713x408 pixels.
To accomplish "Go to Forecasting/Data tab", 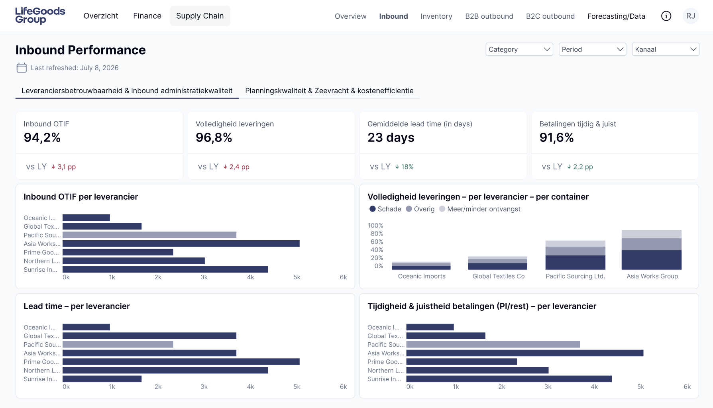I will pyautogui.click(x=616, y=16).
